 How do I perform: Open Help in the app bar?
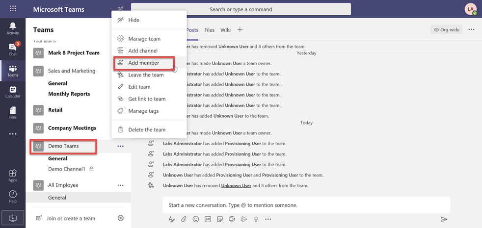pyautogui.click(x=13, y=197)
